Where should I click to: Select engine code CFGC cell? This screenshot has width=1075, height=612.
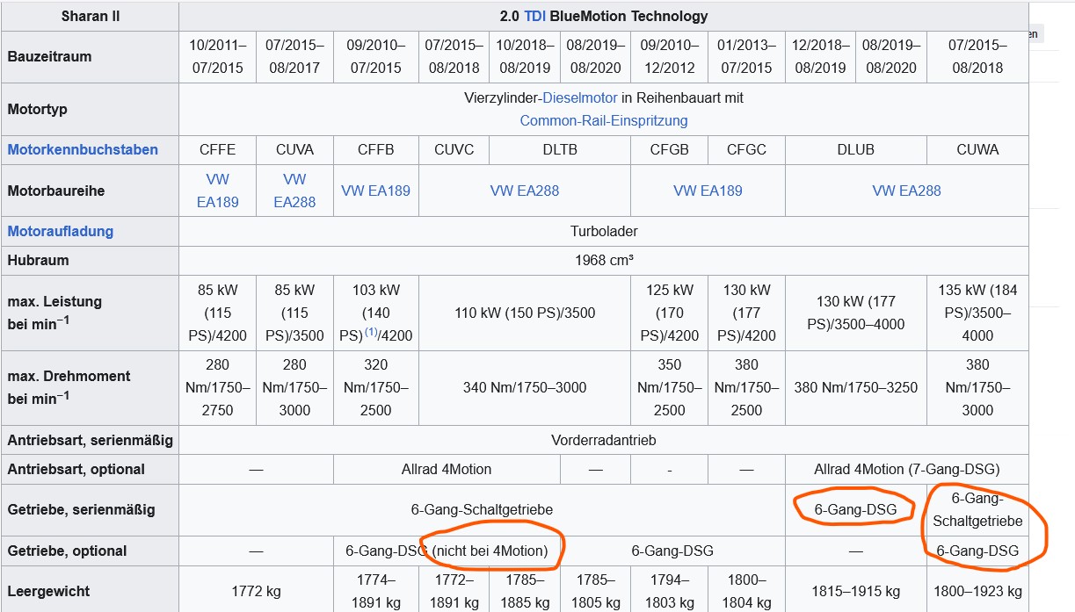pos(746,149)
